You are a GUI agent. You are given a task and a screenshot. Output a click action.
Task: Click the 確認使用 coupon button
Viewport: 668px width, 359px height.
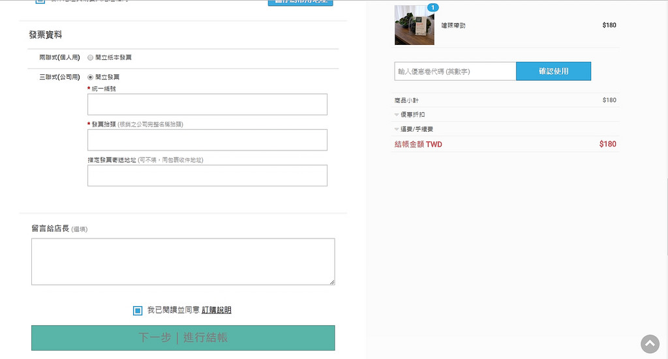tap(553, 71)
